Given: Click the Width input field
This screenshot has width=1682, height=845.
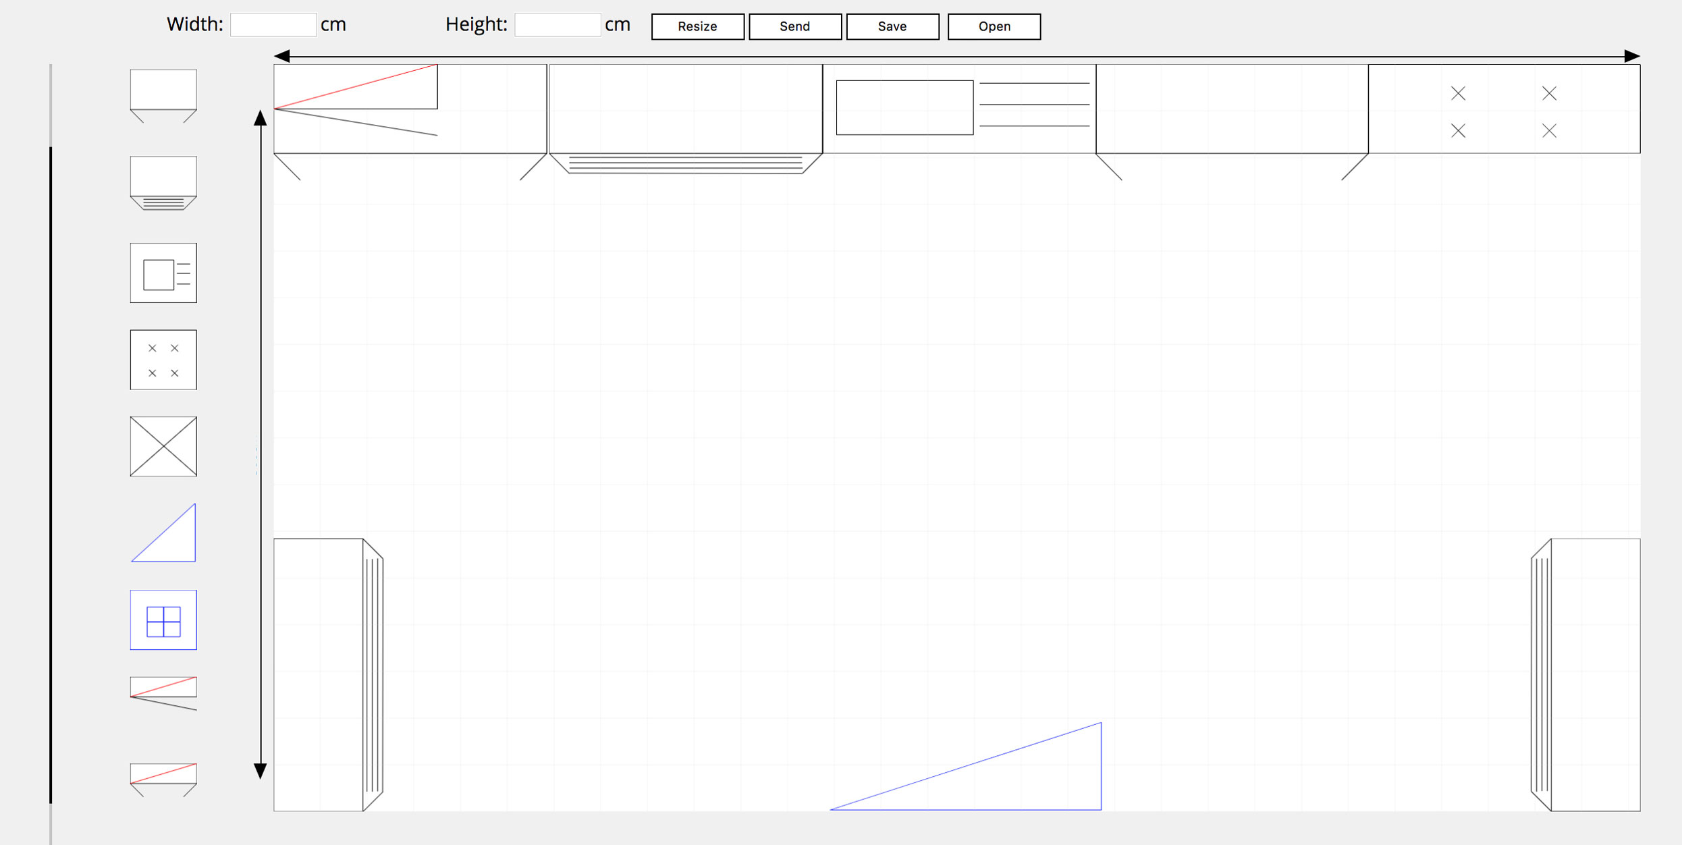Looking at the screenshot, I should [x=273, y=25].
